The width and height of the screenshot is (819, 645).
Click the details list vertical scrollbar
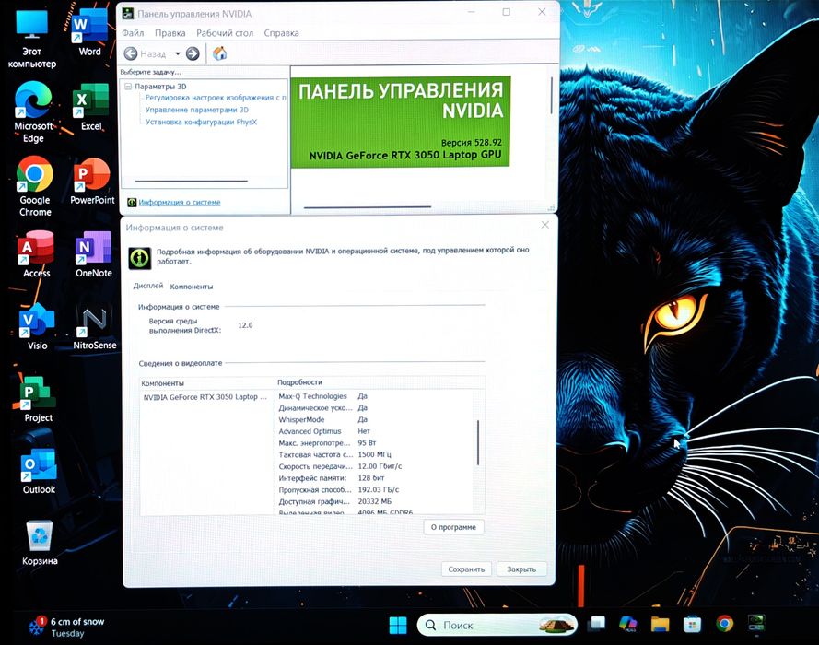[x=478, y=443]
